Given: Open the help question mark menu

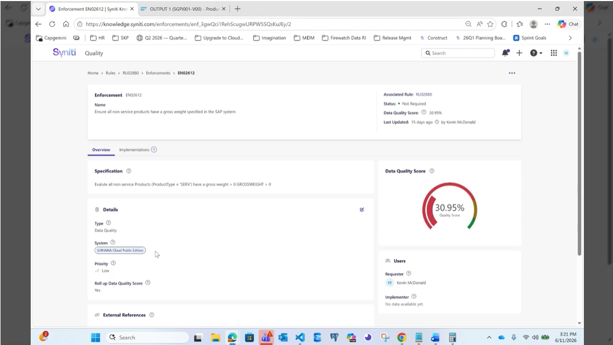Looking at the screenshot, I should [535, 53].
